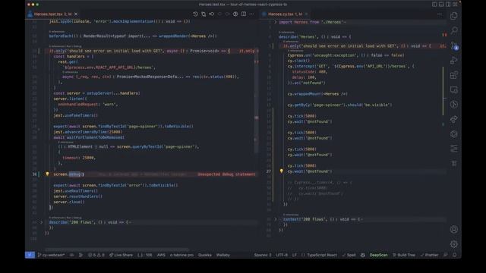This screenshot has width=486, height=273.
Task: Open the Search view in activity bar
Action: coord(454,30)
